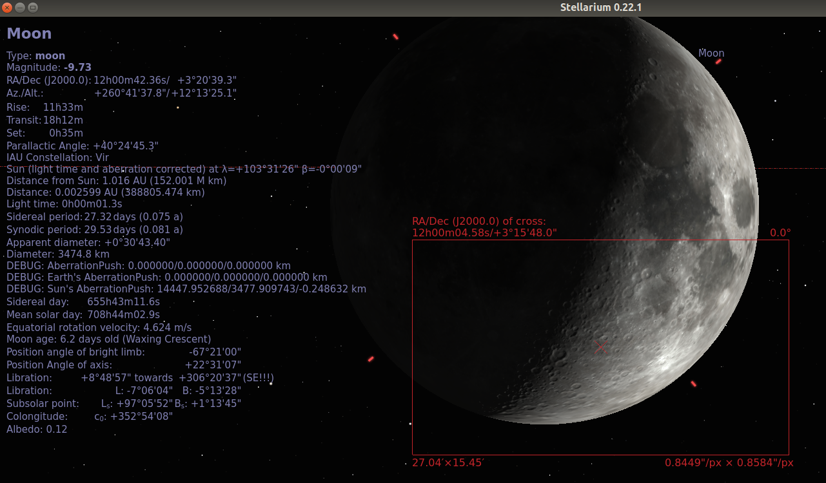Screen dimensions: 826x483
Task: Click the red cross at sensor frame center
Action: (x=600, y=347)
